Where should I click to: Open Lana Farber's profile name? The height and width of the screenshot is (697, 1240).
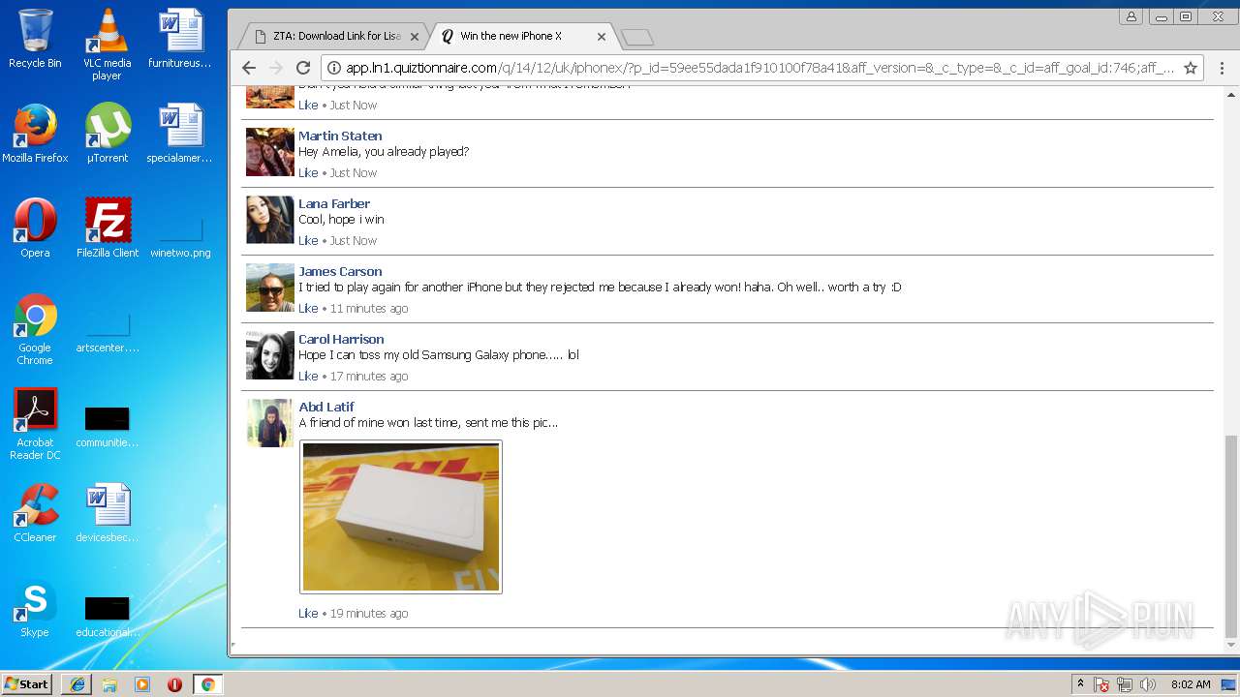[334, 203]
